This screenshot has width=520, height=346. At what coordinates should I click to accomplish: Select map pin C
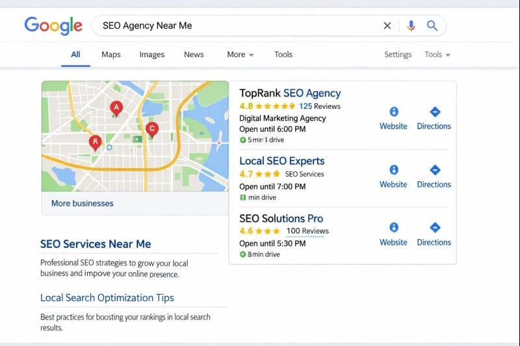(x=152, y=129)
